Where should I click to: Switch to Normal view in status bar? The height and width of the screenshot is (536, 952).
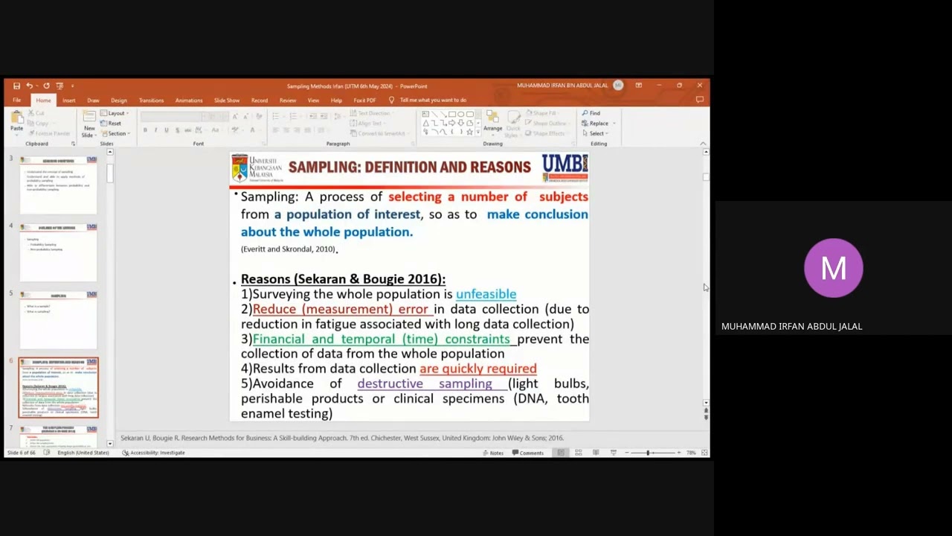tap(561, 453)
